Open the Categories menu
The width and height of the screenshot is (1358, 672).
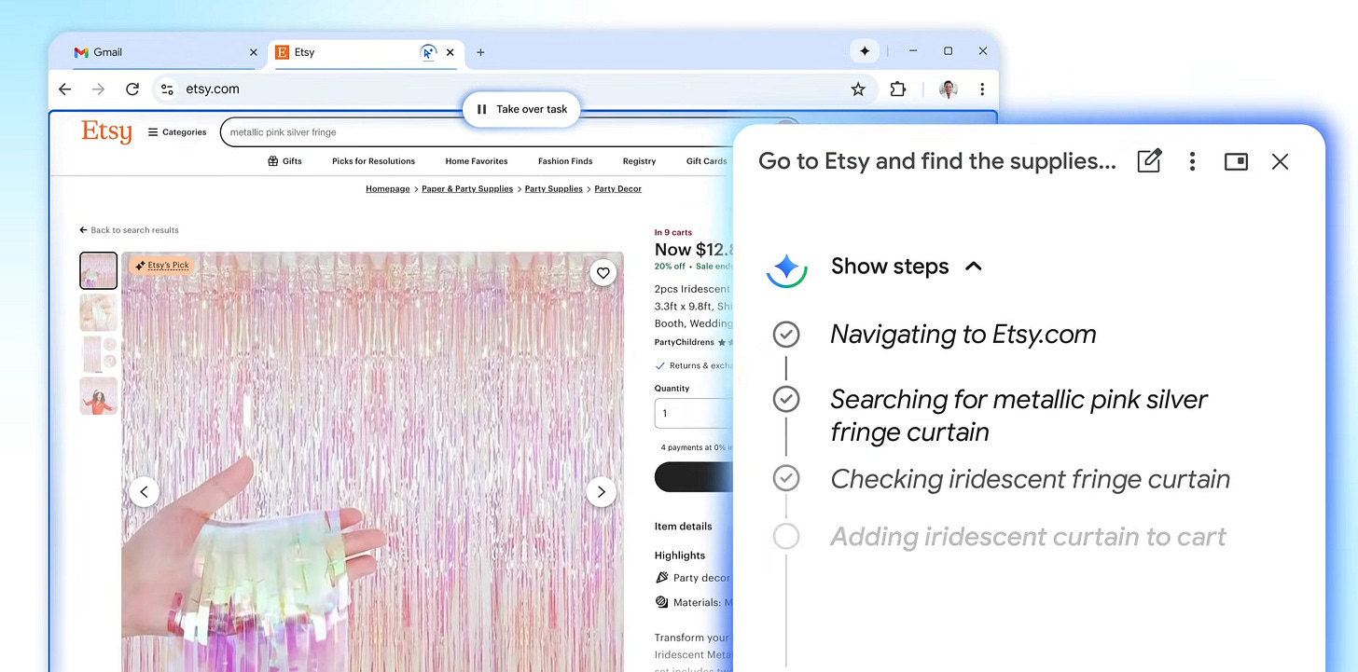coord(177,132)
